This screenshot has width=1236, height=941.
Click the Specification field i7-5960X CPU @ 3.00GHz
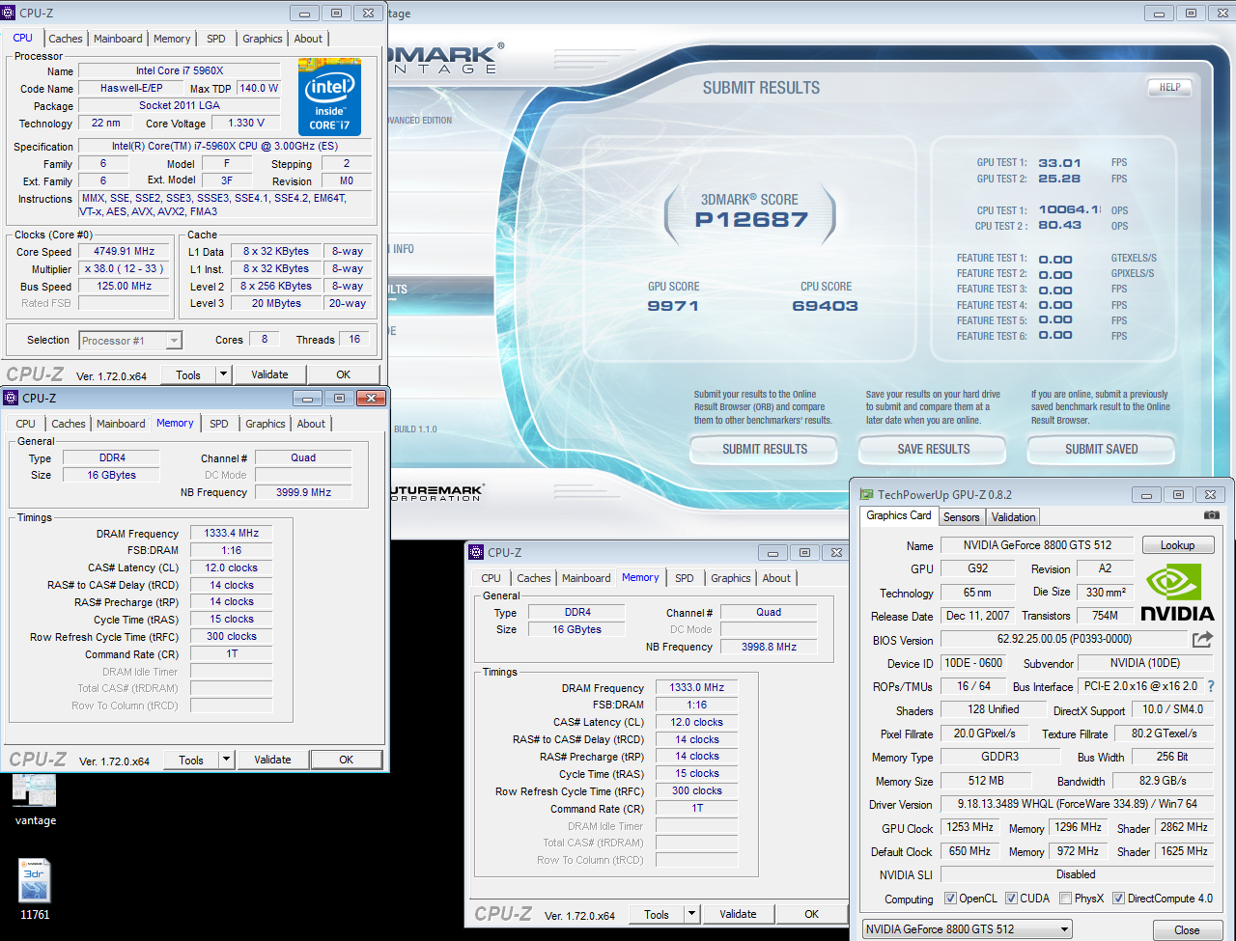tap(225, 146)
